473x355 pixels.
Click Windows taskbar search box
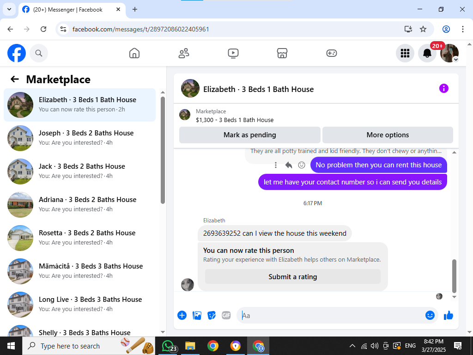tap(89, 346)
